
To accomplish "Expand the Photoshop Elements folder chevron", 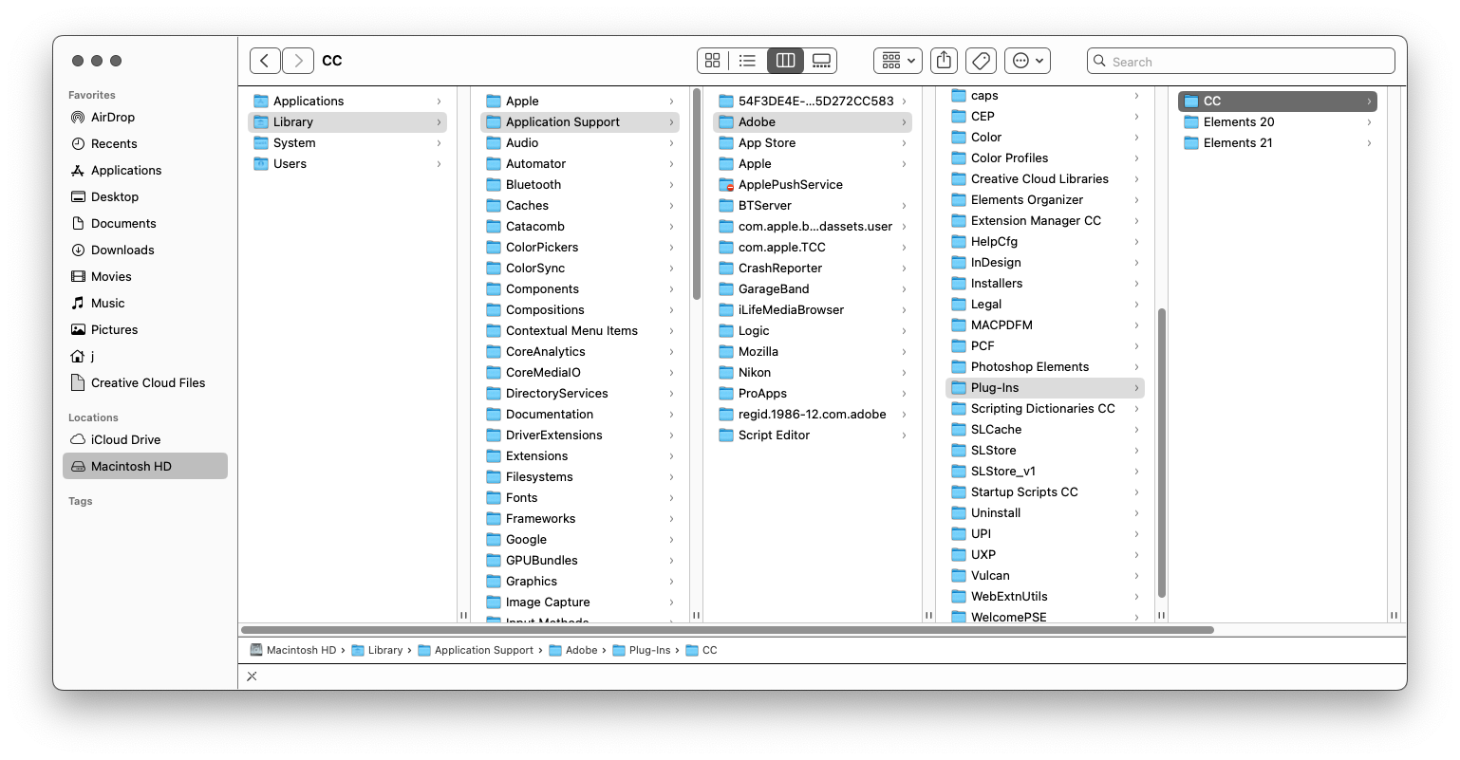I will 1136,367.
